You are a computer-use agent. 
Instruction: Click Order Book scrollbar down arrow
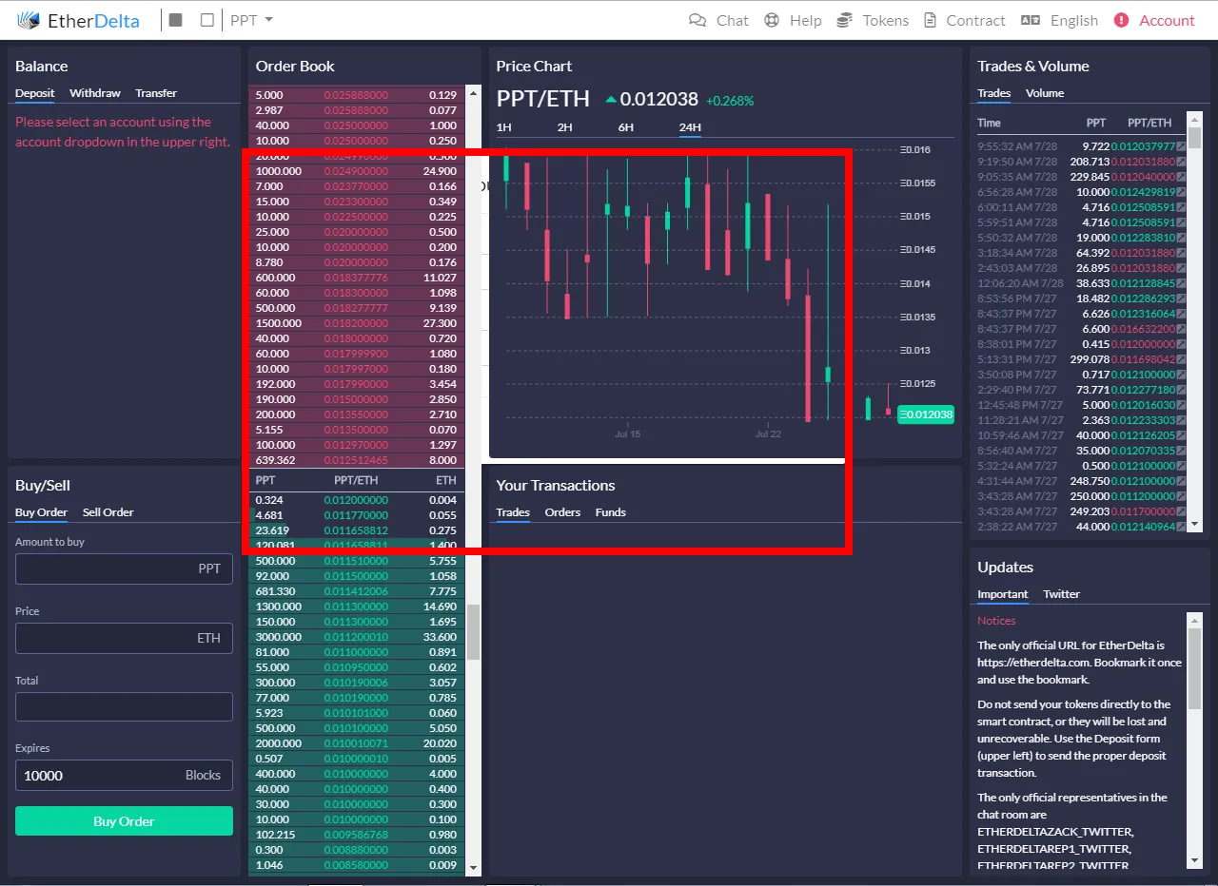(473, 867)
